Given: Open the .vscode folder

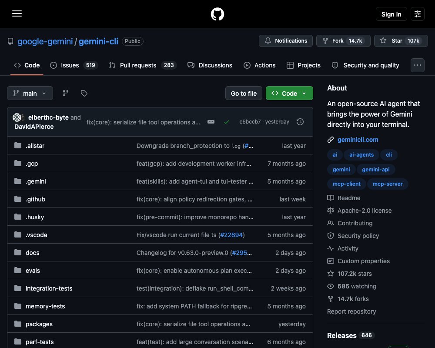Looking at the screenshot, I should [37, 235].
